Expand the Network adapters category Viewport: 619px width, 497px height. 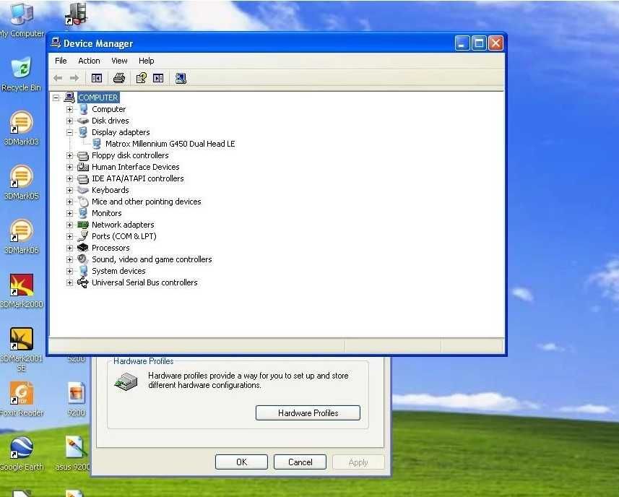pos(70,225)
